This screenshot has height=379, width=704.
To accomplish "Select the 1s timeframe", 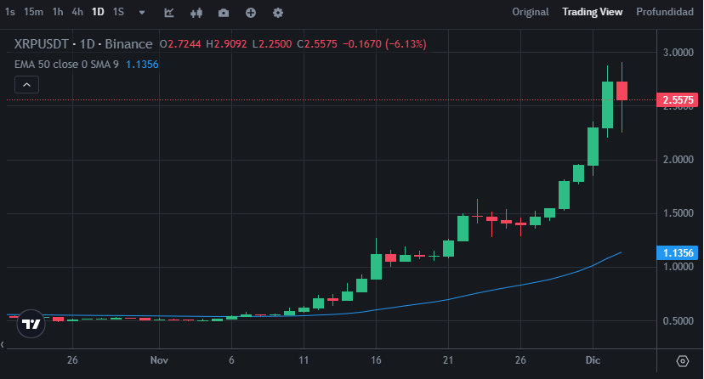I will click(x=10, y=12).
